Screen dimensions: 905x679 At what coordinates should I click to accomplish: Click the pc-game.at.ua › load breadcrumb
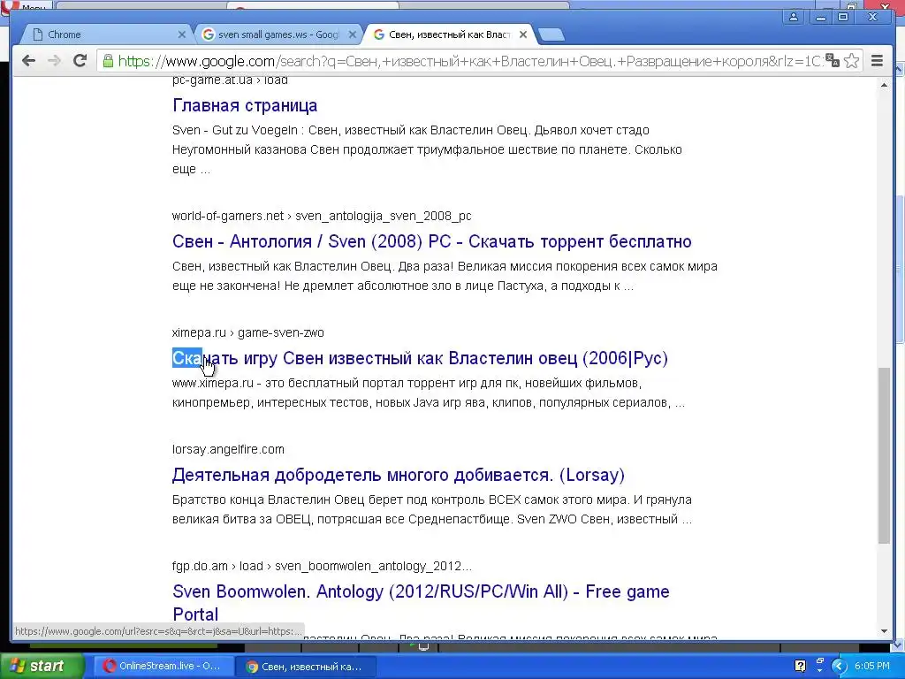tap(230, 80)
